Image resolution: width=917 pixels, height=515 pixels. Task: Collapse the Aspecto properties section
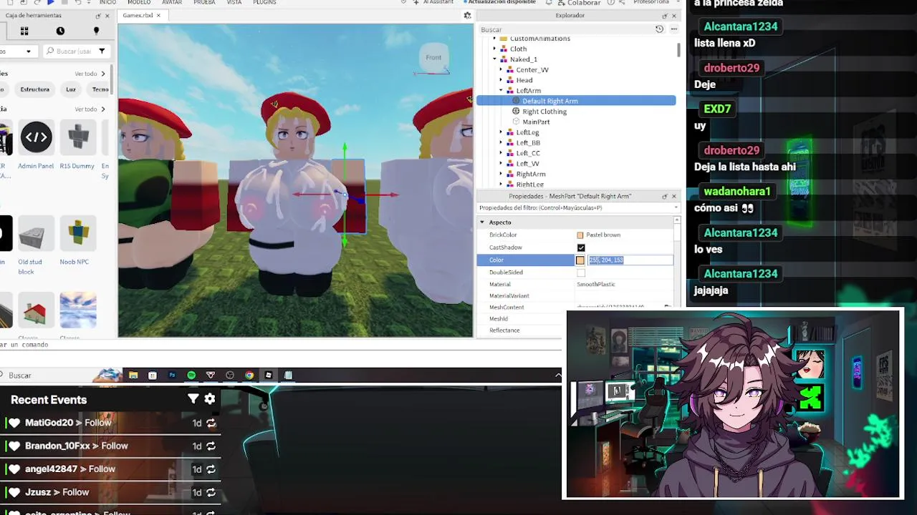482,222
